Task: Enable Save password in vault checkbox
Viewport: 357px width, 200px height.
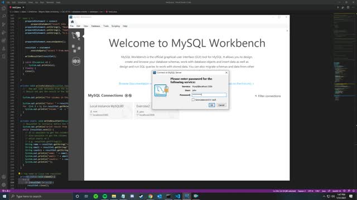Action: click(x=193, y=100)
